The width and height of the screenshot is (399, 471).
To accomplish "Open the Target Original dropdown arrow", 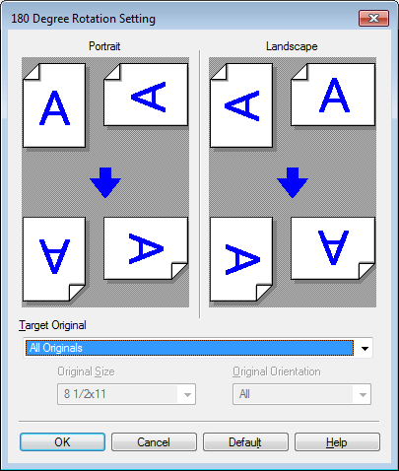I will pos(365,348).
